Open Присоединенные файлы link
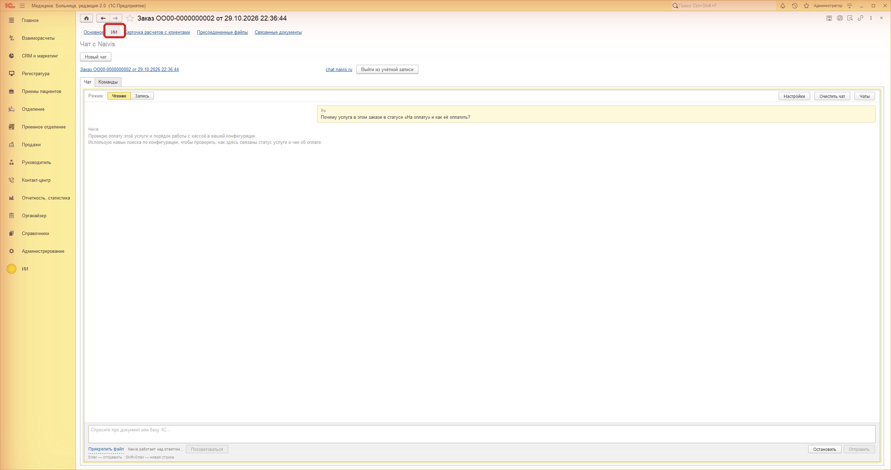 click(222, 32)
